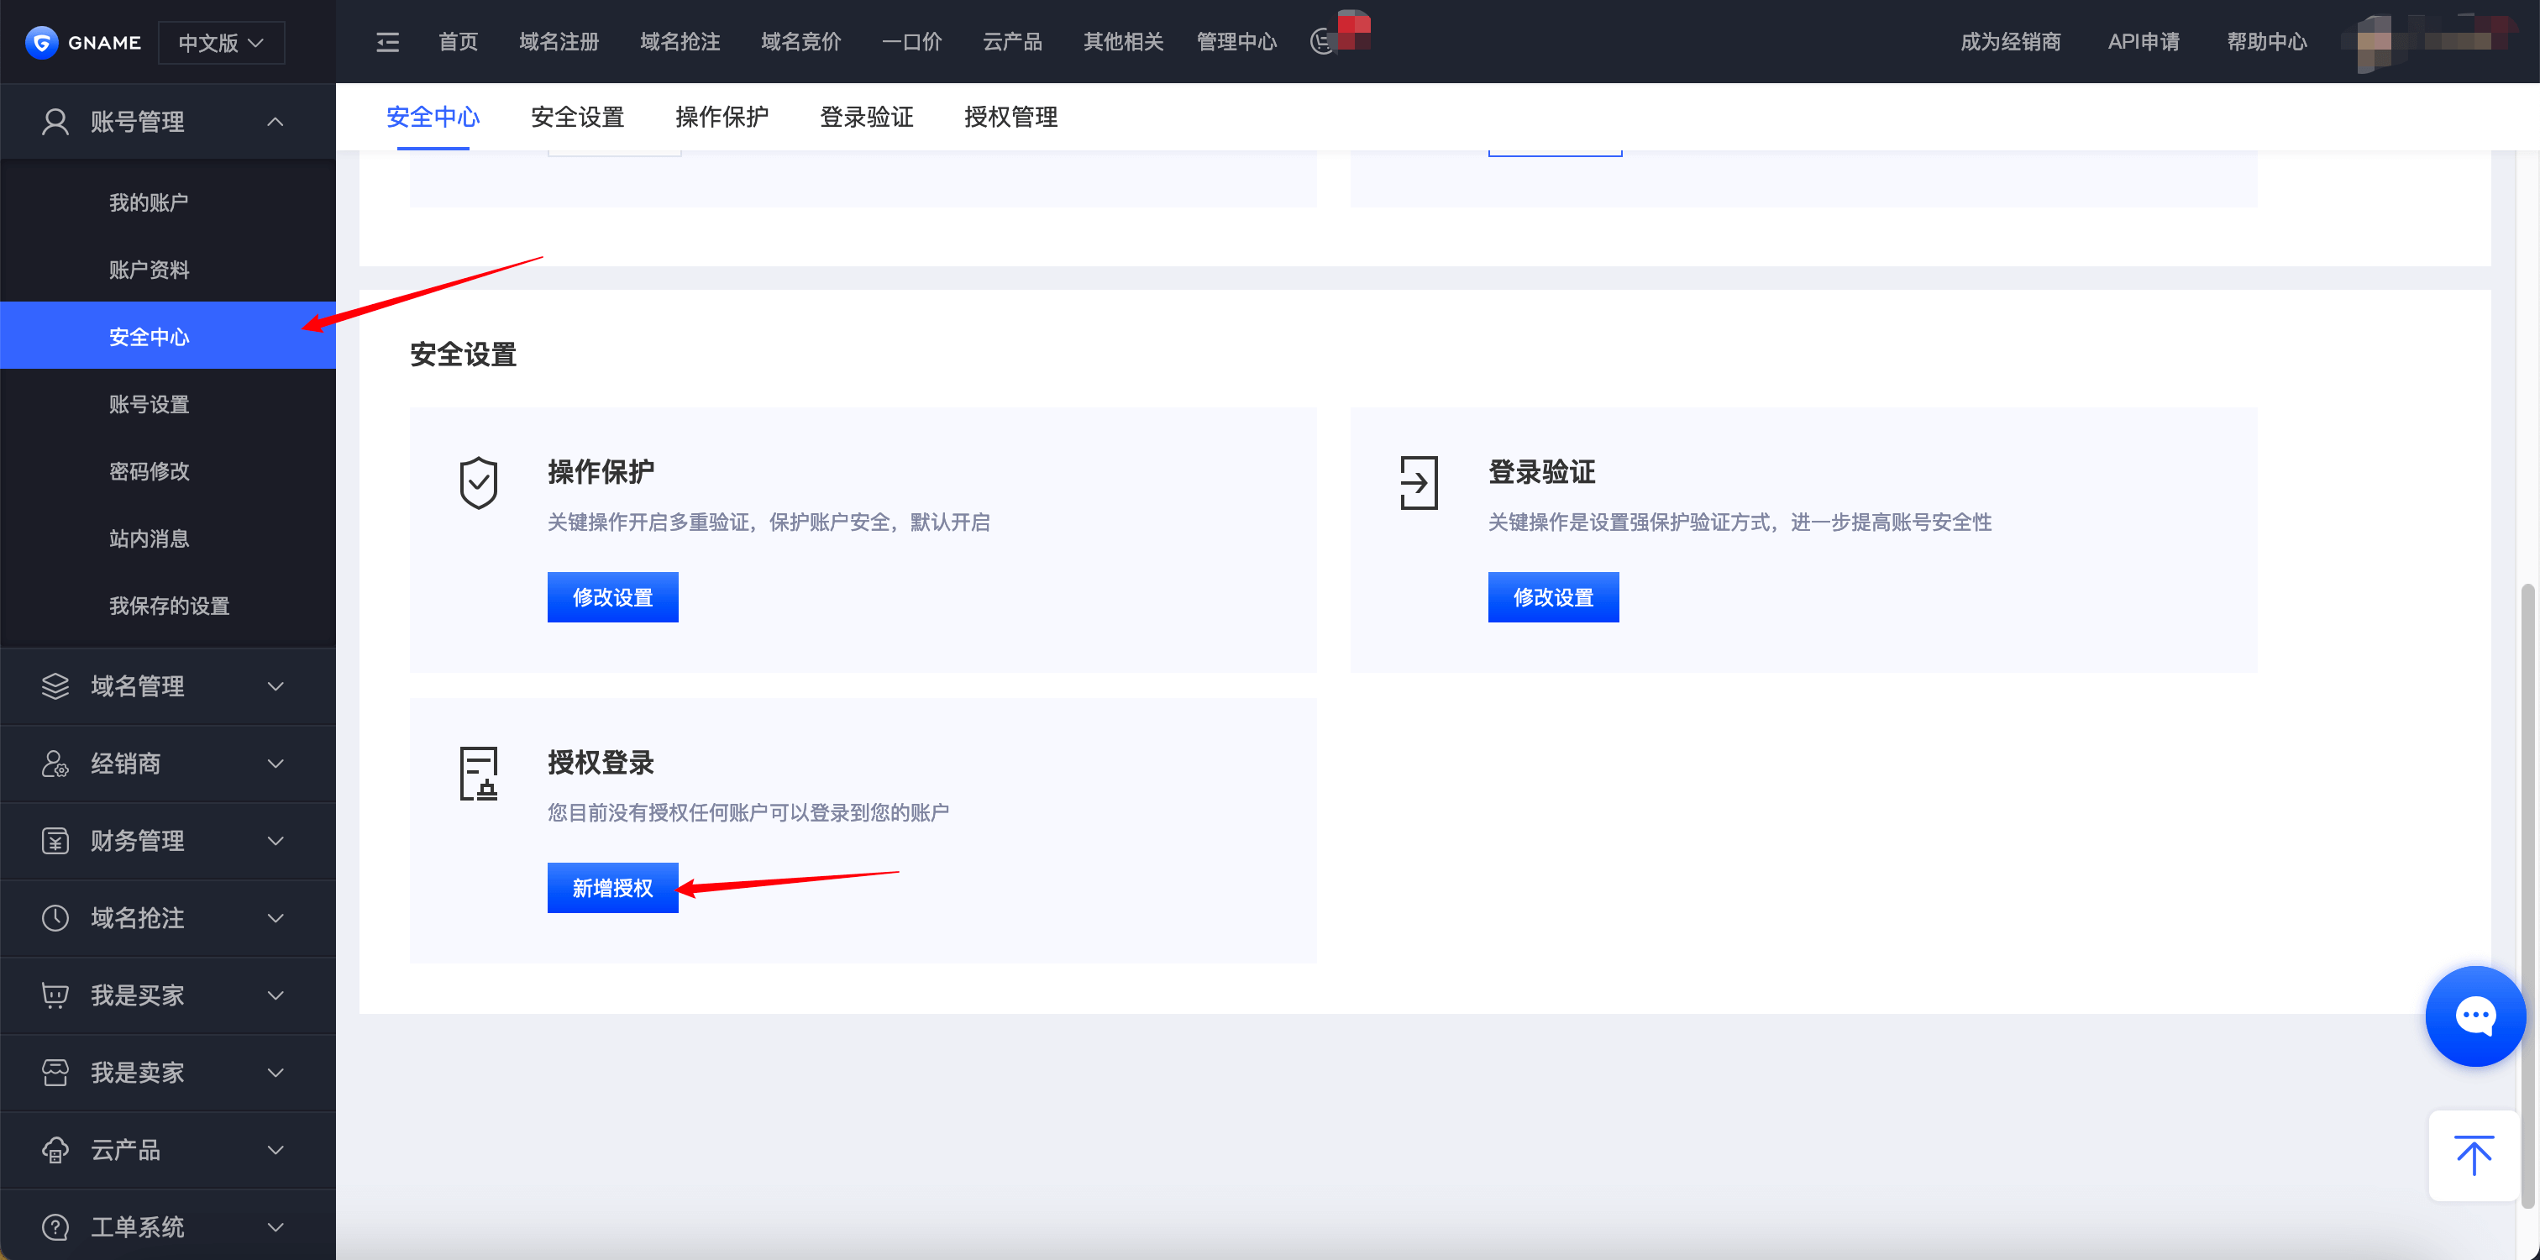Click the back-to-top arrow button

coord(2473,1156)
